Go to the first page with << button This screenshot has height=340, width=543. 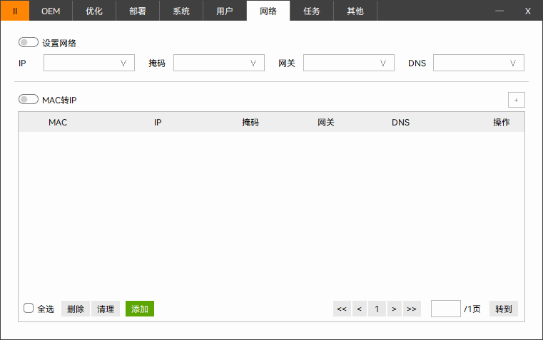[x=342, y=309]
